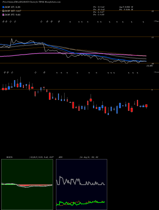Click the 'Pre O: 8.42' value
This screenshot has height=210, width=159.
pyautogui.click(x=99, y=7)
